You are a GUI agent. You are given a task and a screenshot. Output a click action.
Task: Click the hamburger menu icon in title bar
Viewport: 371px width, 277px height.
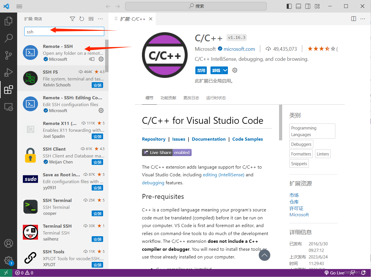(19, 6)
